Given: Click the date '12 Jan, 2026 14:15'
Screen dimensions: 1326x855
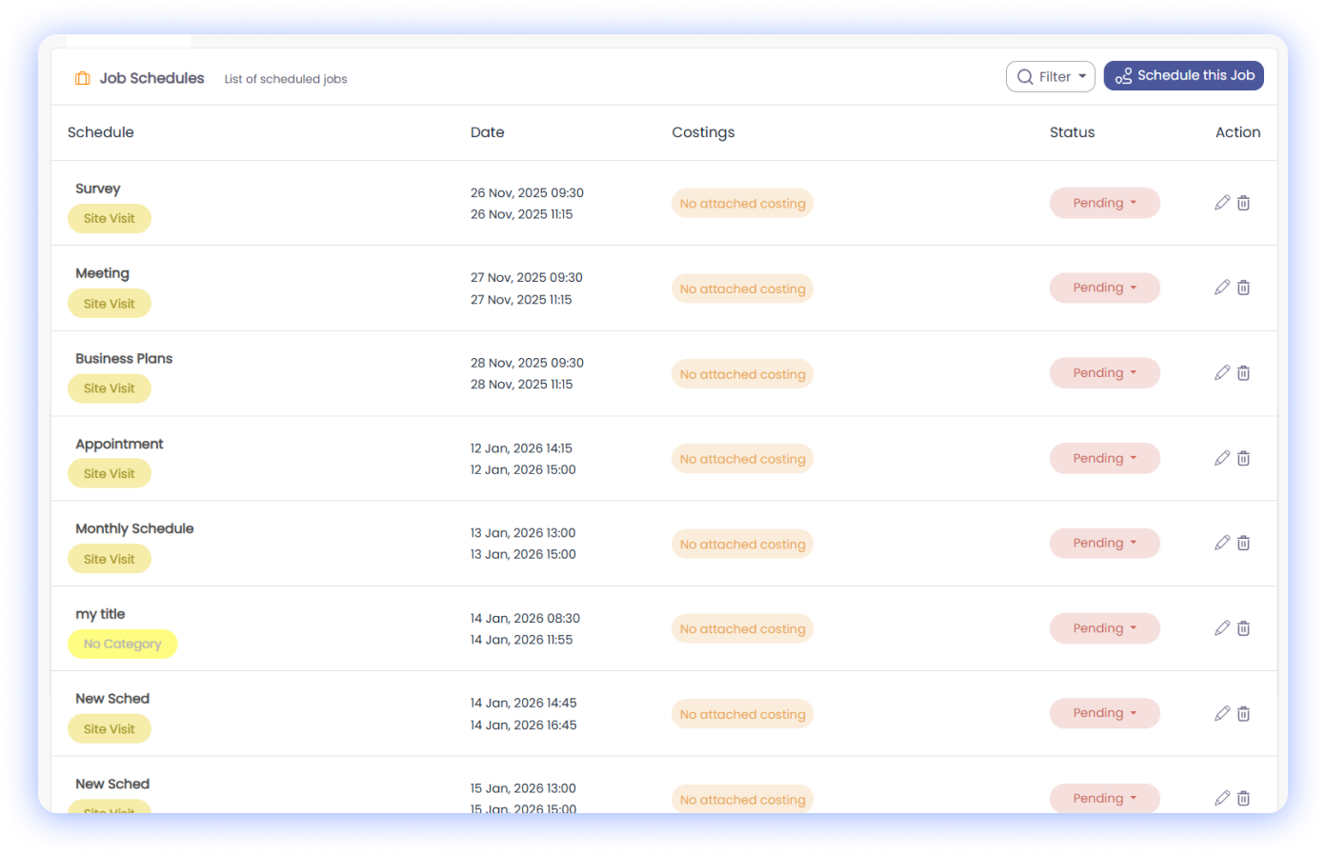Looking at the screenshot, I should [x=521, y=448].
